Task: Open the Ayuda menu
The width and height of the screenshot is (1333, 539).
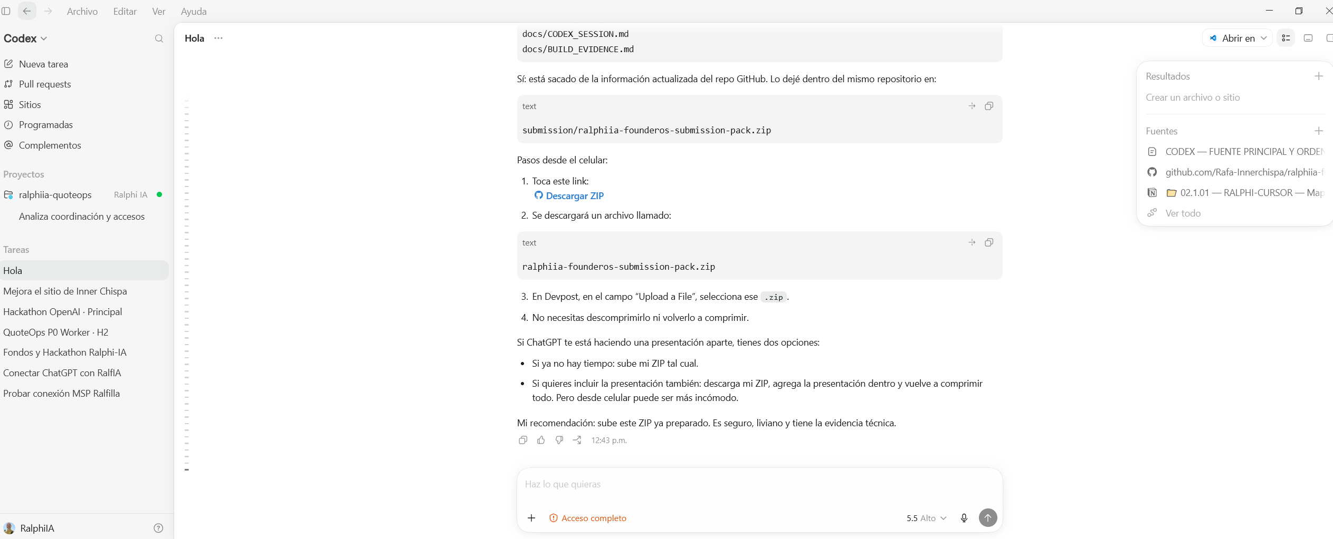Action: tap(194, 11)
